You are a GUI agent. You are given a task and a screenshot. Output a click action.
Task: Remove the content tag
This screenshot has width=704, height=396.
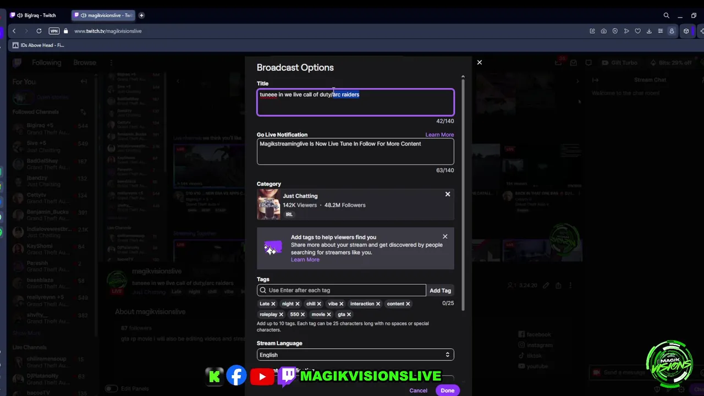pos(408,304)
